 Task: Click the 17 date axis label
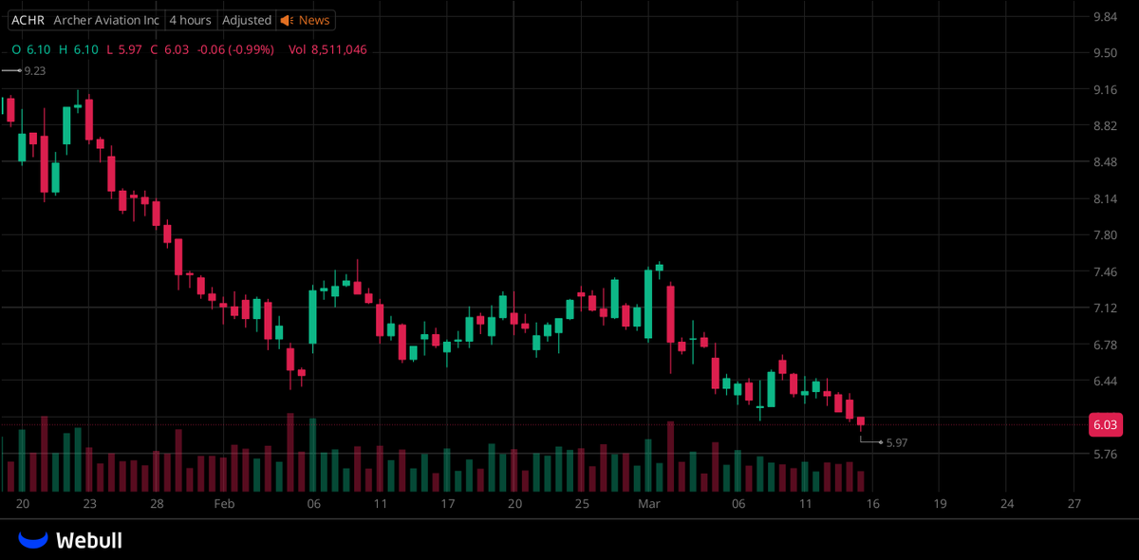click(x=448, y=504)
